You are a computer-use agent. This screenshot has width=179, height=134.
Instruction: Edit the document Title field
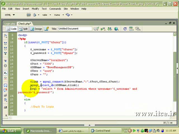[75, 29]
